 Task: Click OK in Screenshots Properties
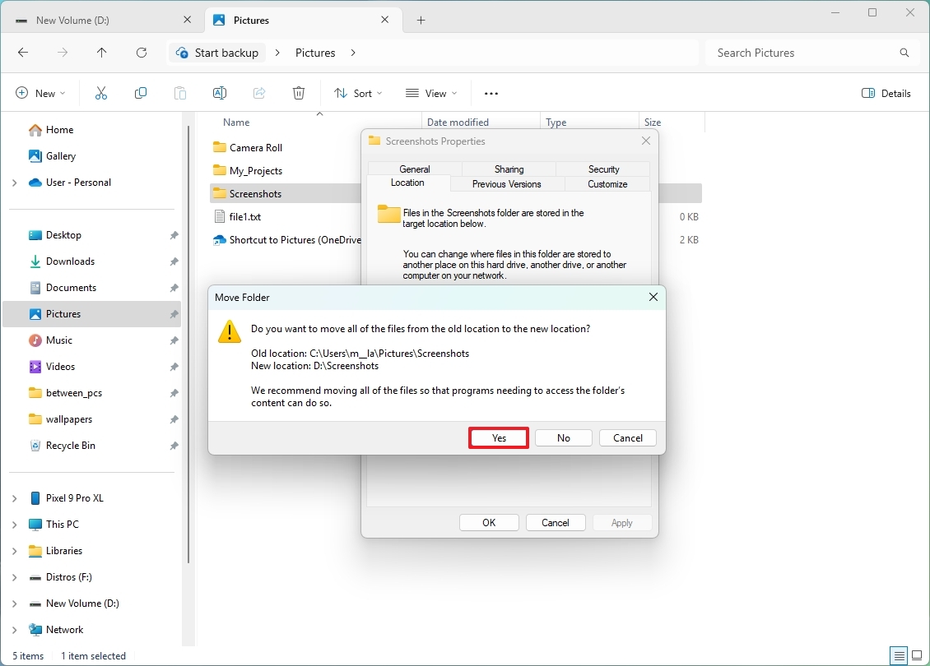tap(489, 523)
